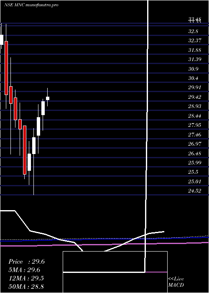Click the 31.88 price axis label
The height and width of the screenshot is (293, 209).
pyautogui.click(x=195, y=50)
